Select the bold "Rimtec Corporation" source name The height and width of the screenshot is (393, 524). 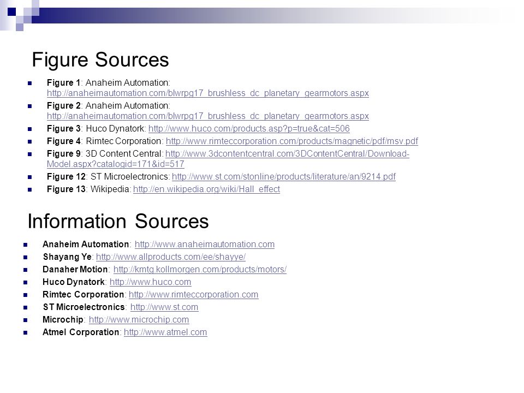coord(83,295)
